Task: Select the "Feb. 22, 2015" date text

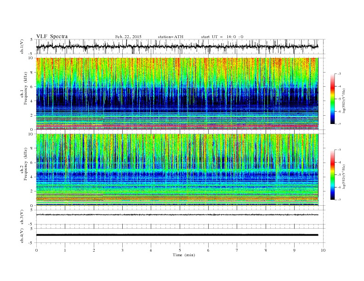Action: pos(128,37)
